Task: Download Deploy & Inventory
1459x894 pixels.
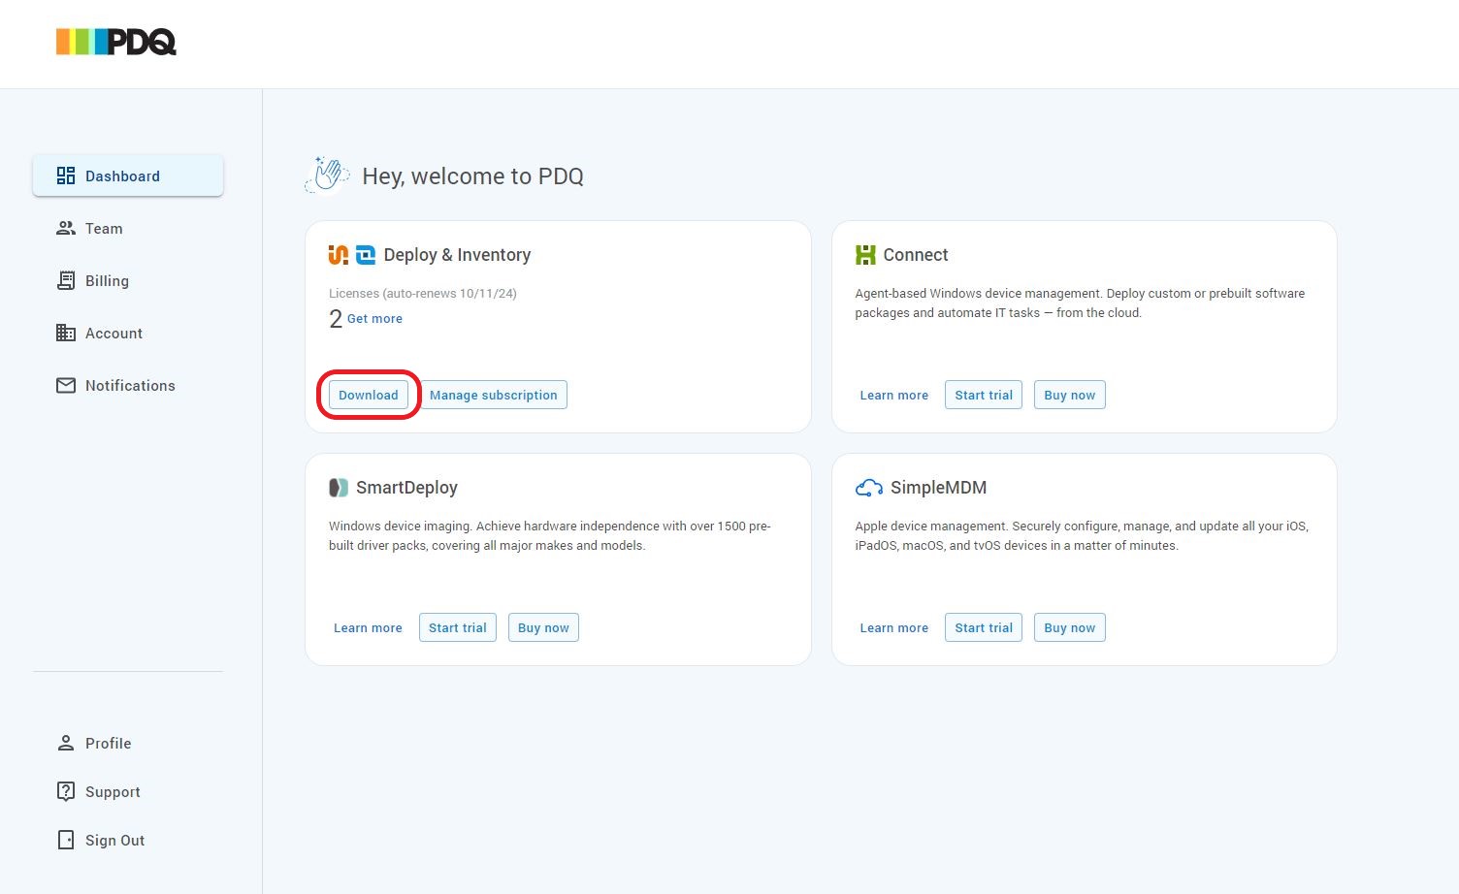Action: coord(369,395)
